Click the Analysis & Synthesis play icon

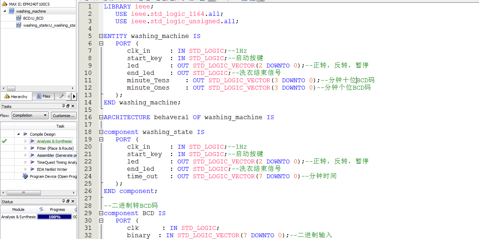[x=32, y=141]
